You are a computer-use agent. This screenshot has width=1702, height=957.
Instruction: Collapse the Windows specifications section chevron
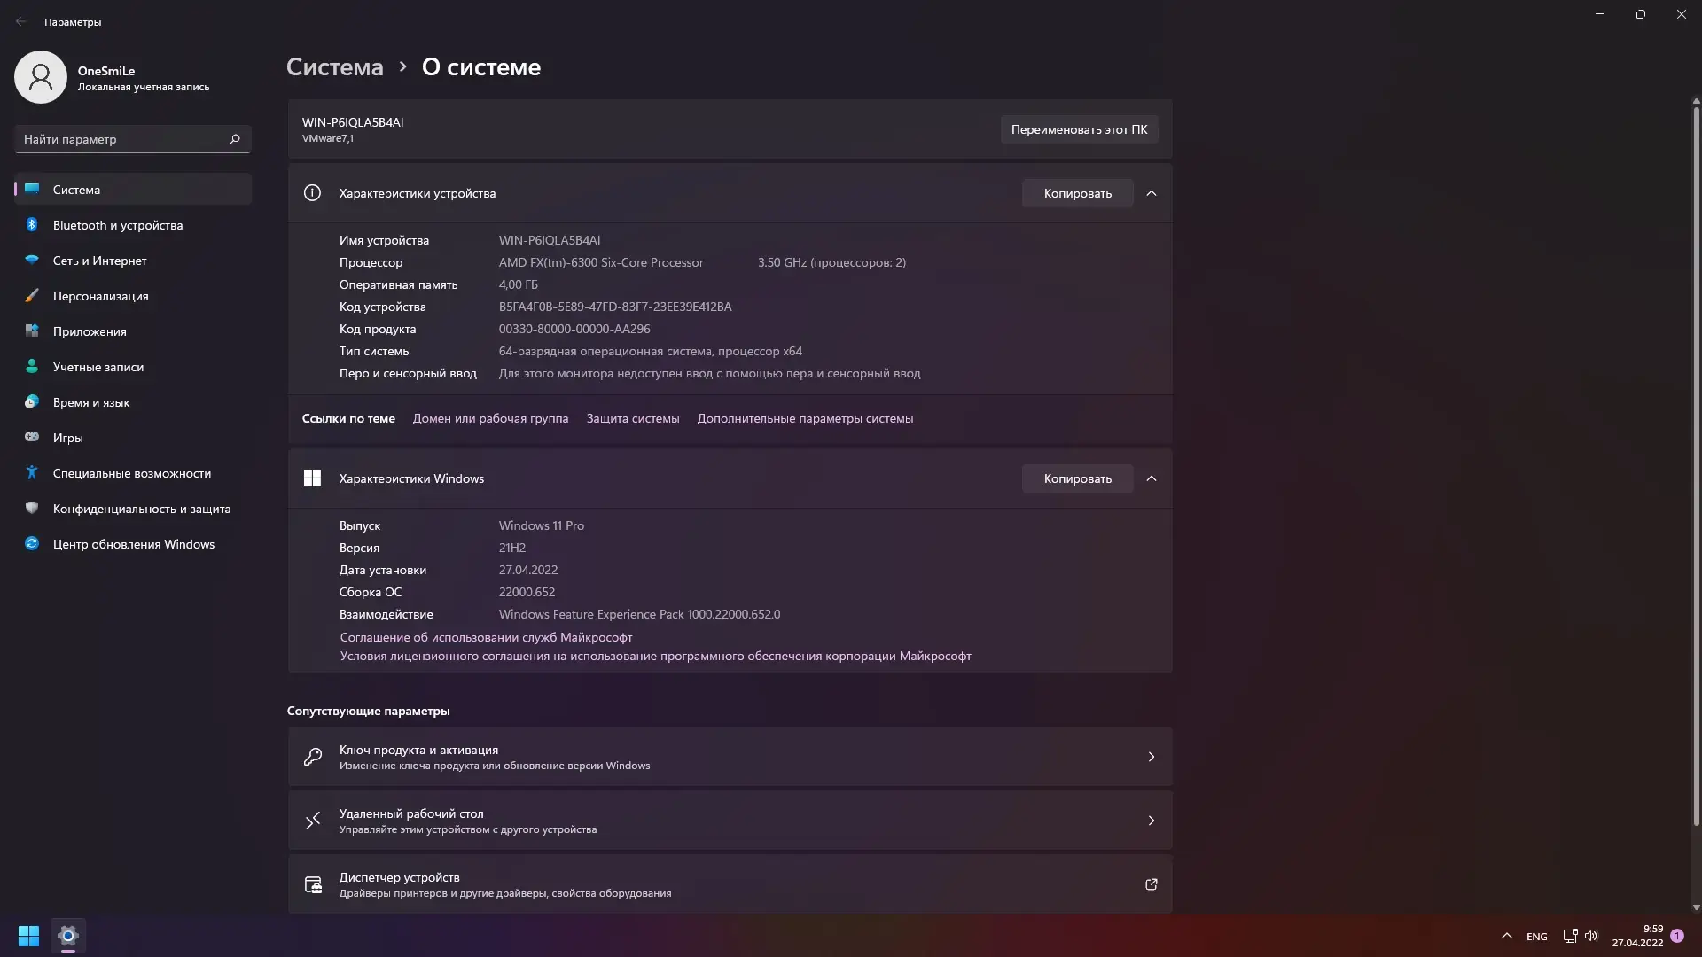[x=1151, y=478]
